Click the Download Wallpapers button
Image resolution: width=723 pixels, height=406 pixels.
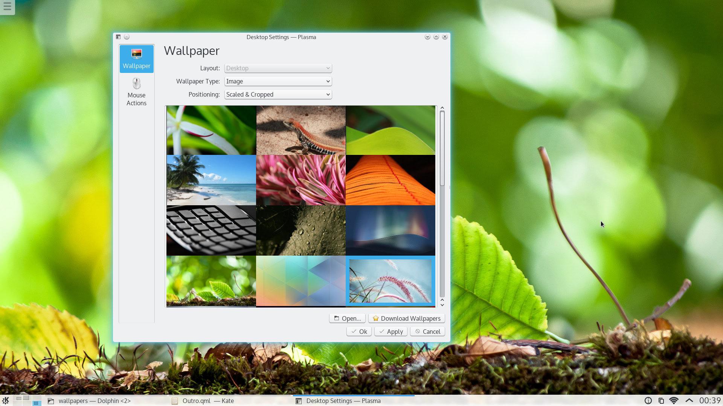pos(406,318)
